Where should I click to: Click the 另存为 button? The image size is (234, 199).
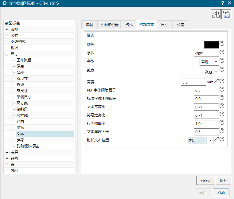(205, 180)
